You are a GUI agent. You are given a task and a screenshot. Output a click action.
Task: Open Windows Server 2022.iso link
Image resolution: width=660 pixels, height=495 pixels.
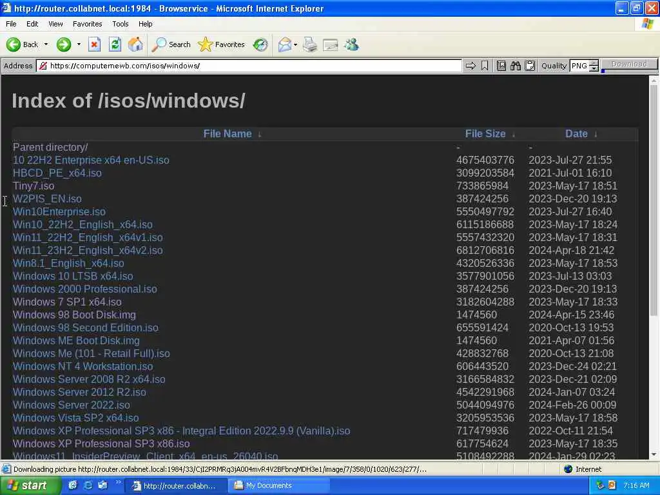click(72, 405)
